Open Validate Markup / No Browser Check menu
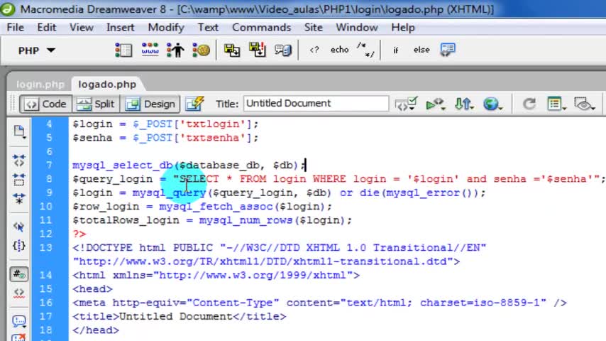Image resolution: width=606 pixels, height=341 pixels. tap(406, 104)
